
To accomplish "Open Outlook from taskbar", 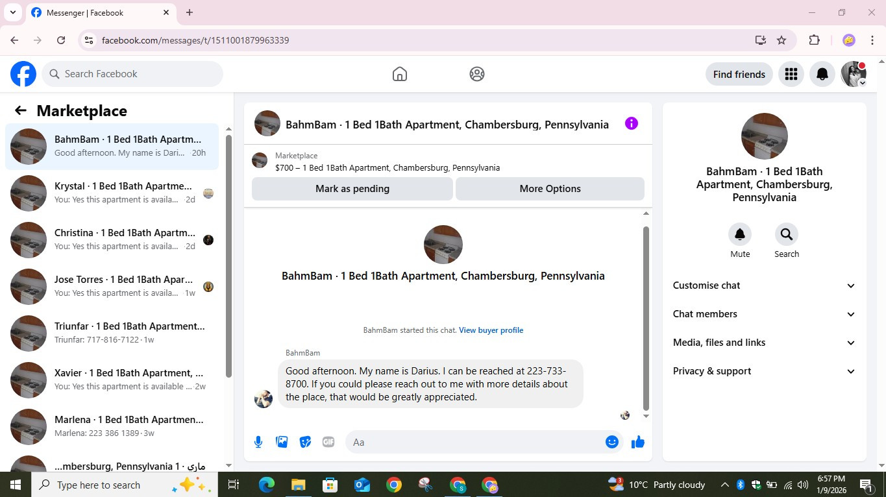I will (362, 485).
